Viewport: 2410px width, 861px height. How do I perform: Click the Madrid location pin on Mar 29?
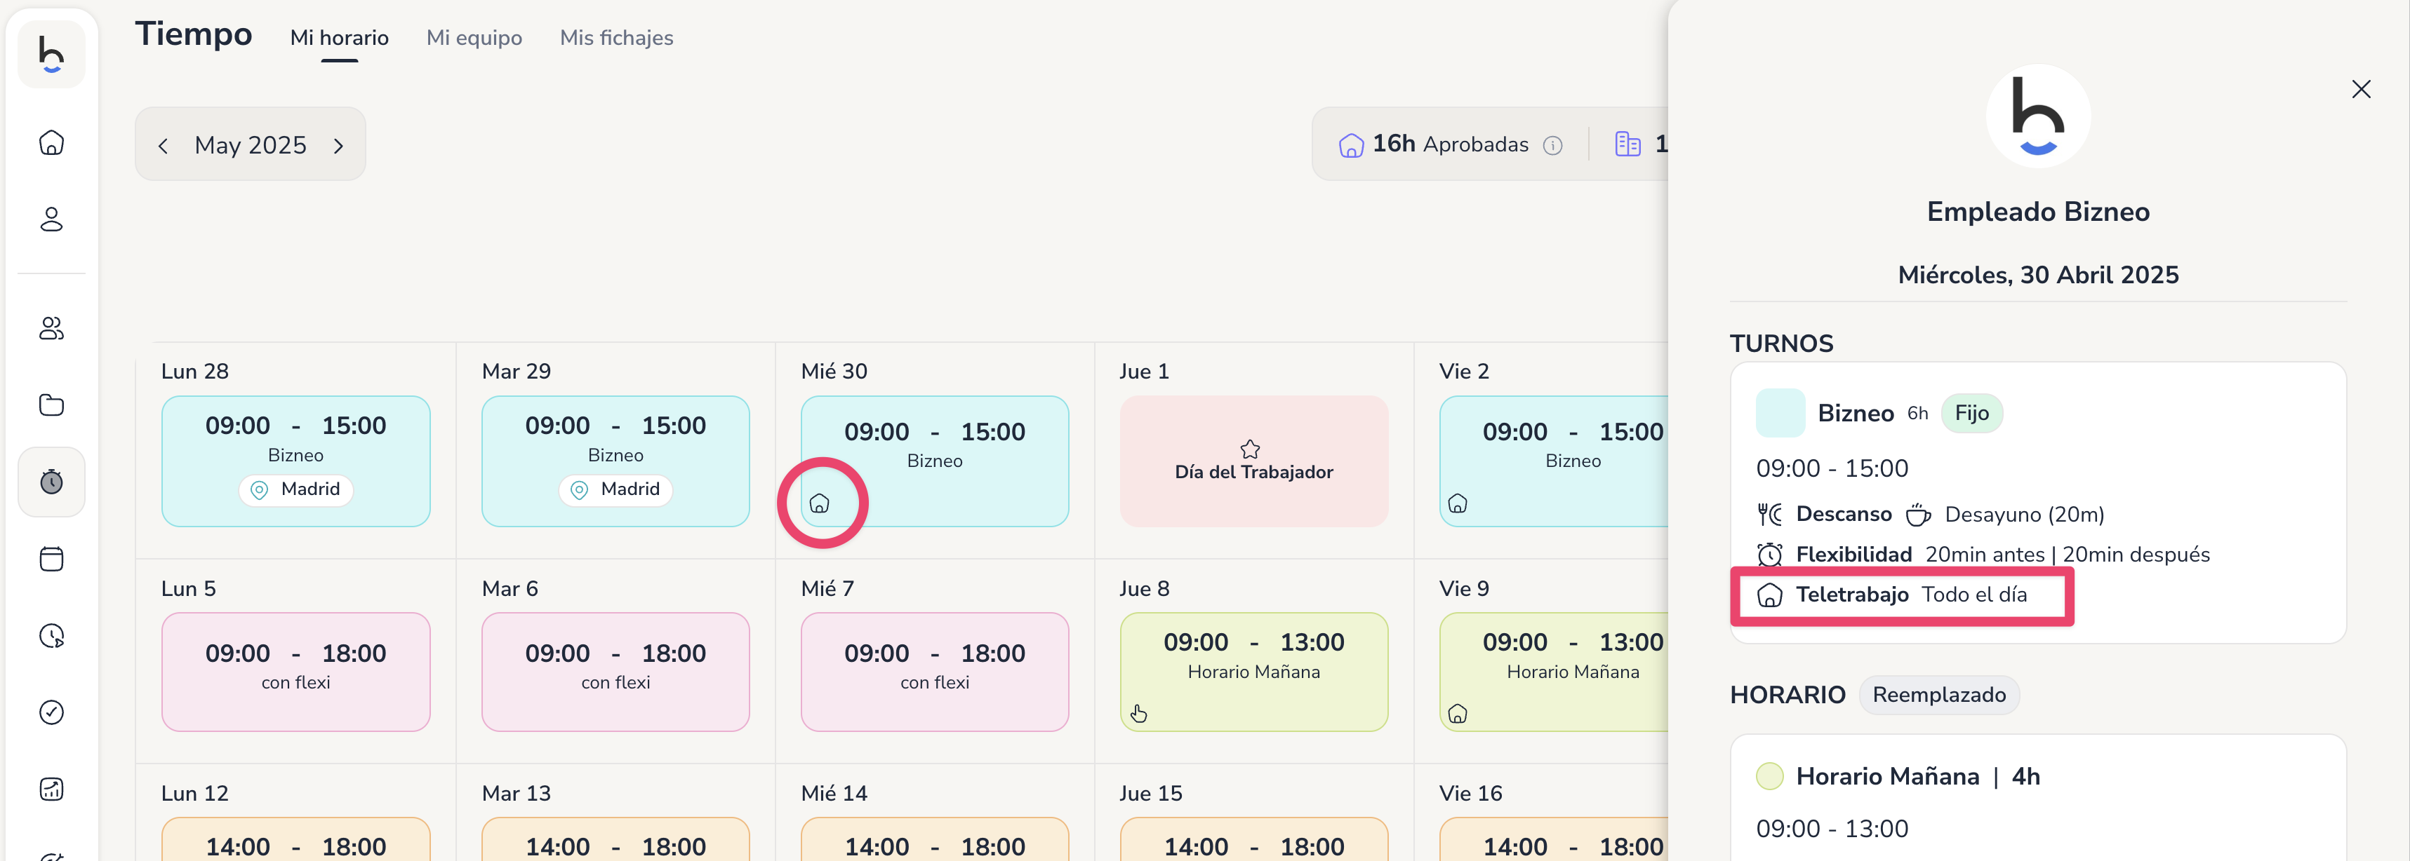[x=580, y=490]
